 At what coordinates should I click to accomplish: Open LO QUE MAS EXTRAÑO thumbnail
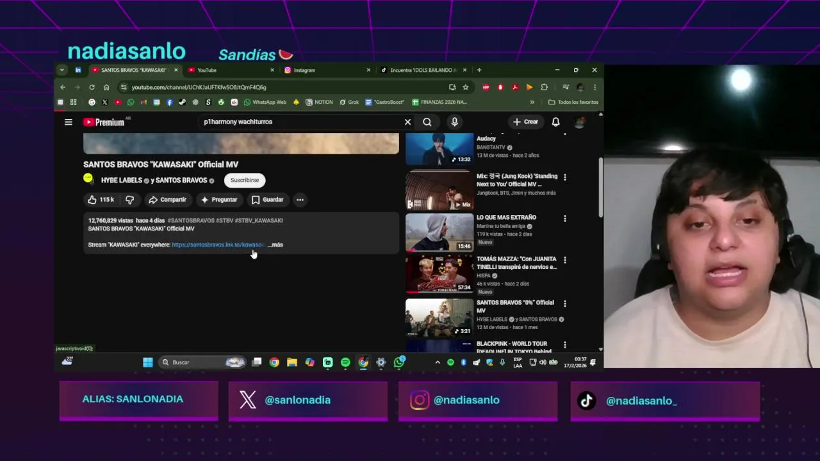439,232
